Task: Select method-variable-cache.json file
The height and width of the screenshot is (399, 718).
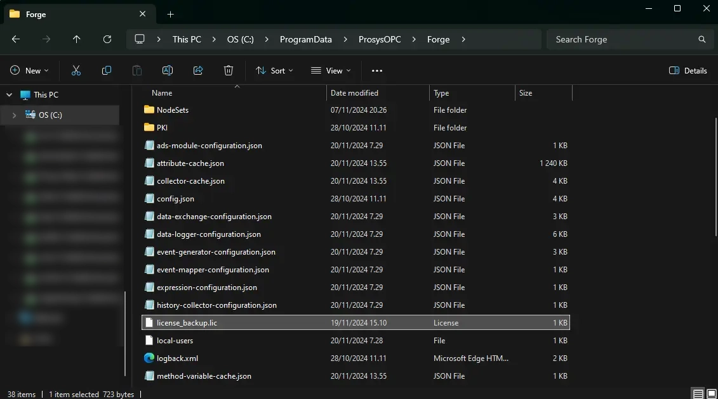Action: tap(356, 376)
